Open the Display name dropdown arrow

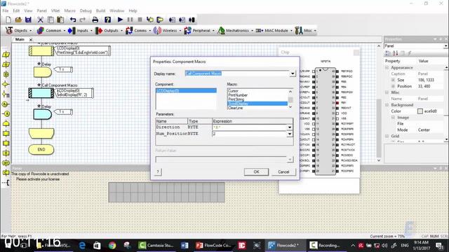point(292,73)
